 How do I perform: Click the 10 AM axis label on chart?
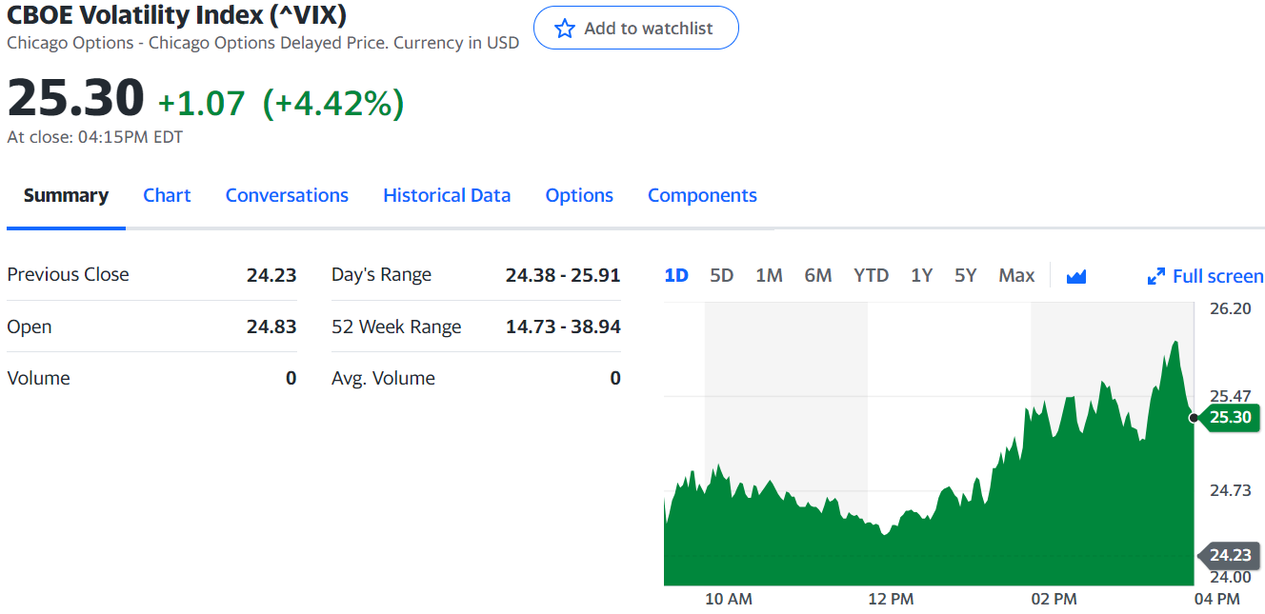[729, 599]
